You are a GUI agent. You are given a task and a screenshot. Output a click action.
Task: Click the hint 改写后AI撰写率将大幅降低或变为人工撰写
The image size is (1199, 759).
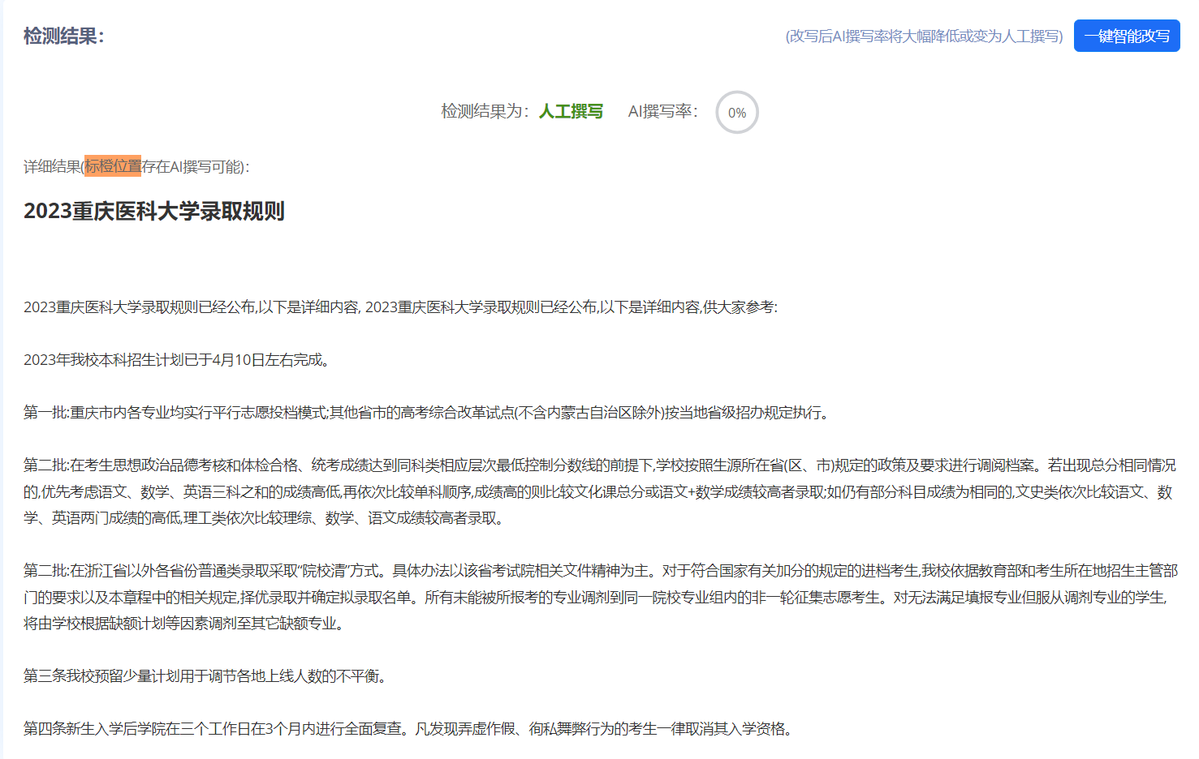tap(924, 36)
